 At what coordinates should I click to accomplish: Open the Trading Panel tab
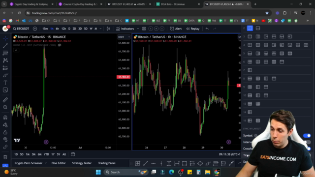107,163
